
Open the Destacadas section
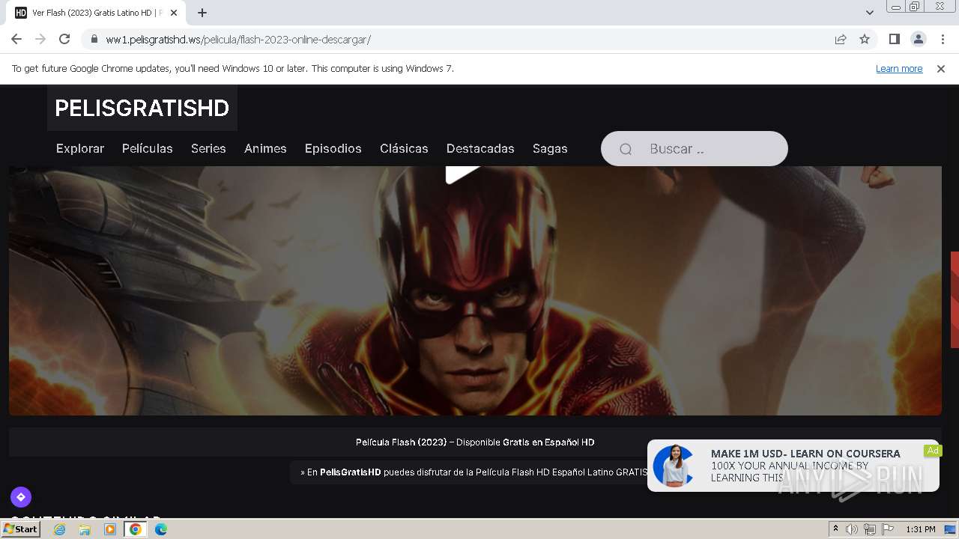tap(480, 148)
